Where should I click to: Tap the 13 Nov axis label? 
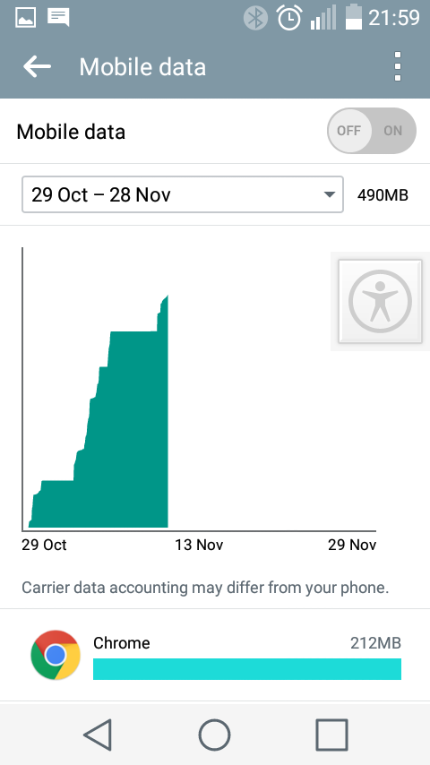point(199,545)
